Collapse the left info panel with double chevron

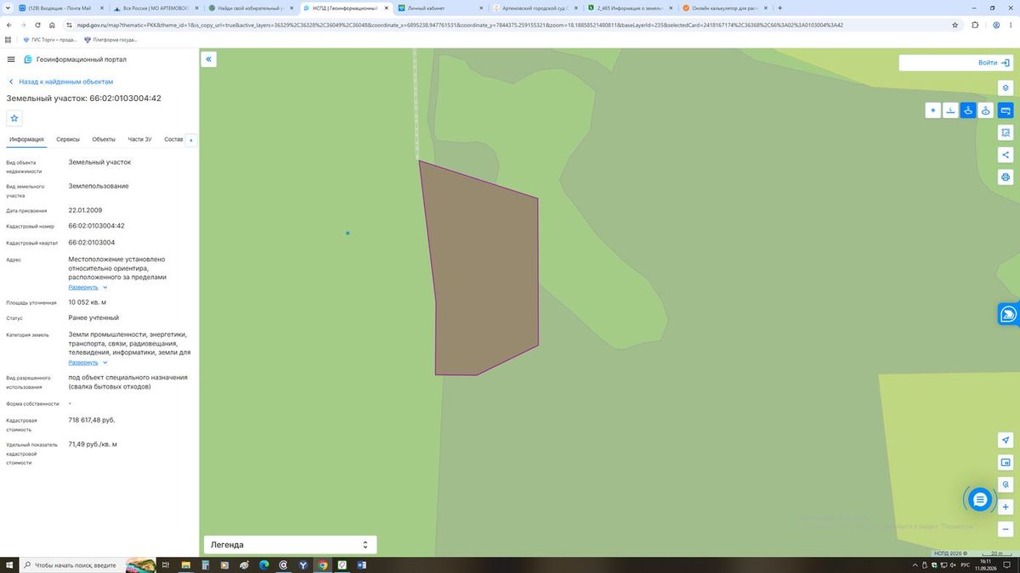(209, 59)
